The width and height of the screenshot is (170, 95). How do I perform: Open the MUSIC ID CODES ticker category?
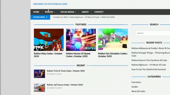click(108, 17)
